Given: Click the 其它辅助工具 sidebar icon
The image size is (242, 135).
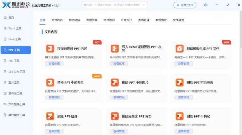Looking at the screenshot, I should tap(5, 115).
